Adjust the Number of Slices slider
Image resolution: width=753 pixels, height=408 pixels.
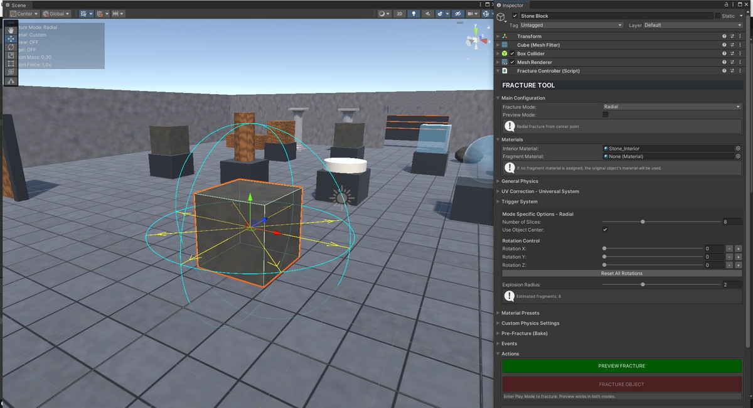coord(661,222)
